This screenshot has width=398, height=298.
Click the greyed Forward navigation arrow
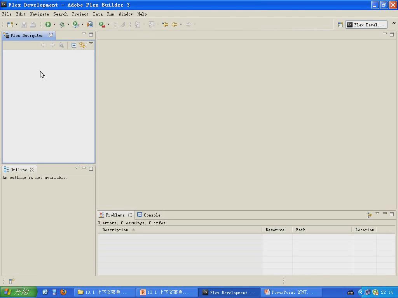pos(189,24)
